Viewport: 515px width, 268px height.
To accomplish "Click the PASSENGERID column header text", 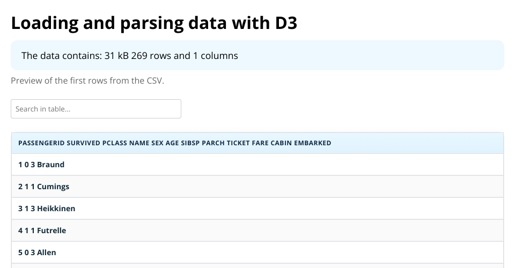I will (x=41, y=143).
